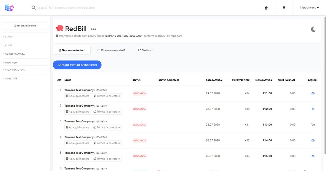Image resolution: width=326 pixels, height=171 pixels.
Task: Switch to the Statistici tab
Action: (x=145, y=50)
